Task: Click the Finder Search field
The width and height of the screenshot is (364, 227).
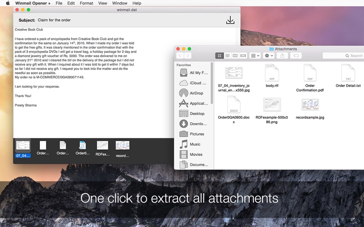Action: pyautogui.click(x=343, y=55)
